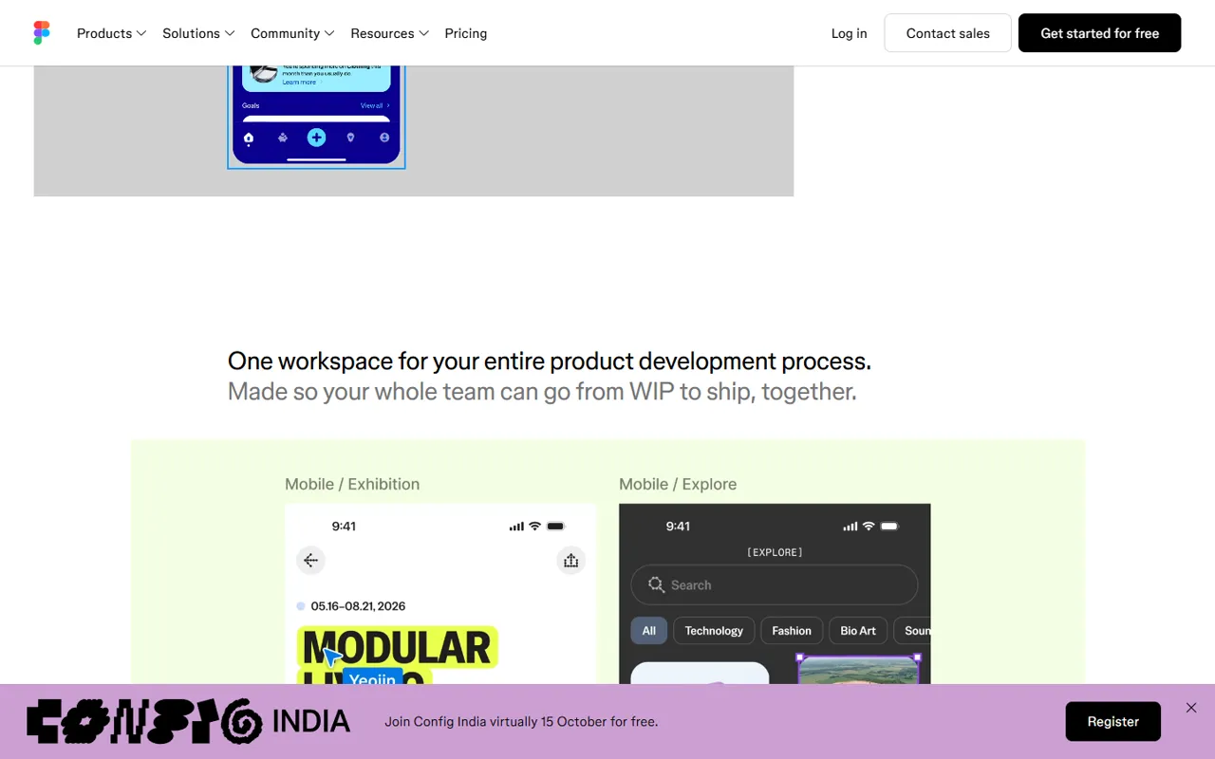The height and width of the screenshot is (759, 1215).
Task: Open the Community dropdown
Action: click(292, 33)
